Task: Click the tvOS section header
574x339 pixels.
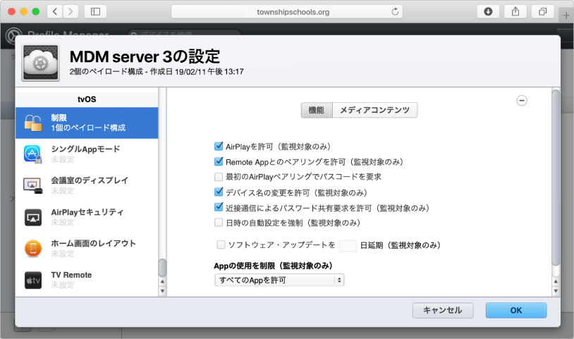Action: (87, 99)
